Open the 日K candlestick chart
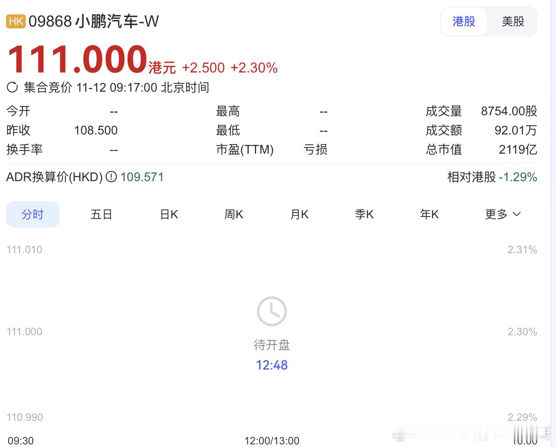556x447 pixels. 168,214
